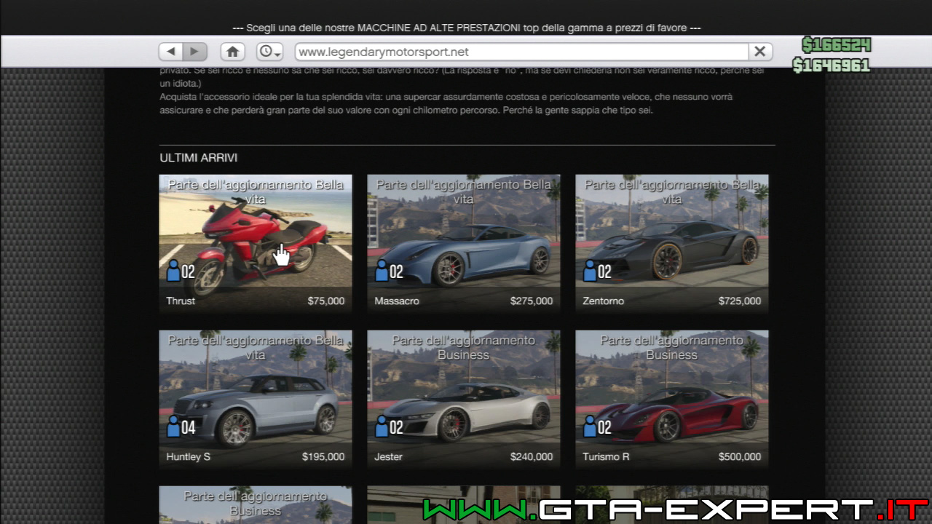This screenshot has width=932, height=524.
Task: Click the Zentorno vehicle name label
Action: [x=604, y=301]
